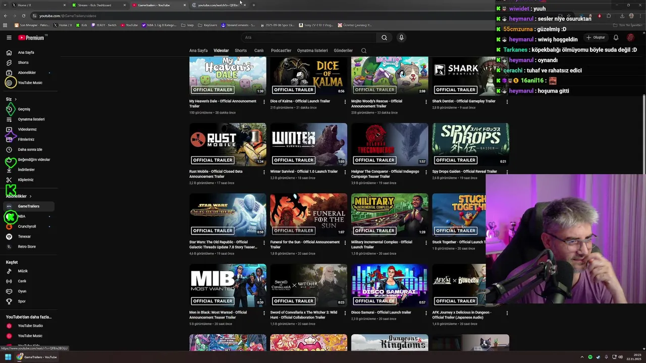Expand the Abonelikler section header chevron
The width and height of the screenshot is (646, 363).
[30, 196]
